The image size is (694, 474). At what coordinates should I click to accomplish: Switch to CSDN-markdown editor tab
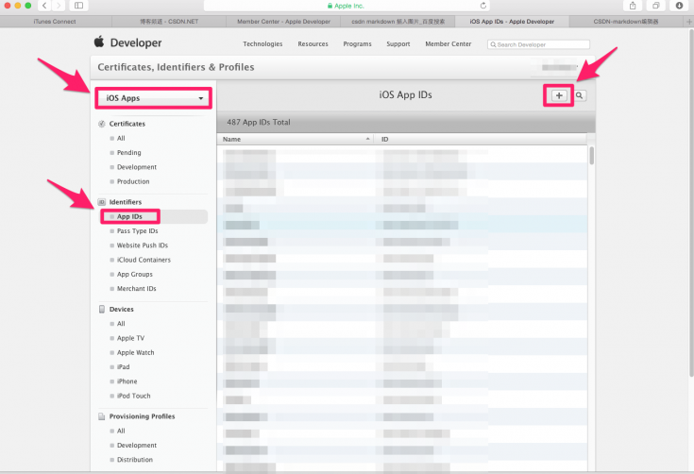(626, 21)
